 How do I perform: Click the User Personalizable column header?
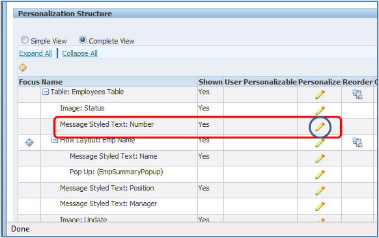pyautogui.click(x=260, y=82)
